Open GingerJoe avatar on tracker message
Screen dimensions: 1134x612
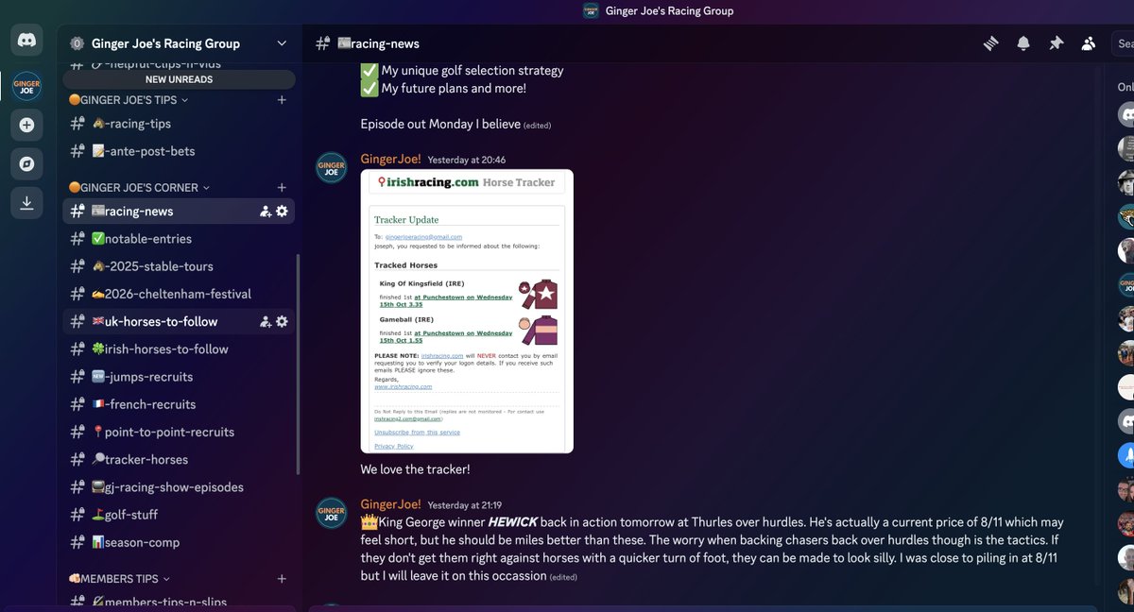(331, 167)
